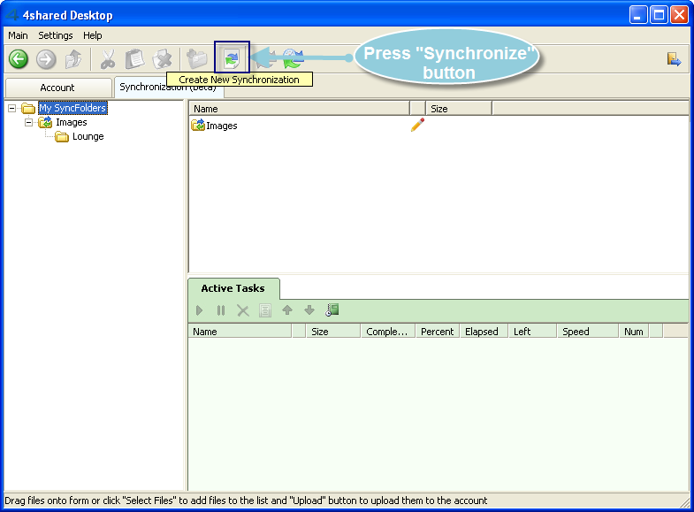694x512 pixels.
Task: Select the Active Tasks tab
Action: click(x=233, y=288)
